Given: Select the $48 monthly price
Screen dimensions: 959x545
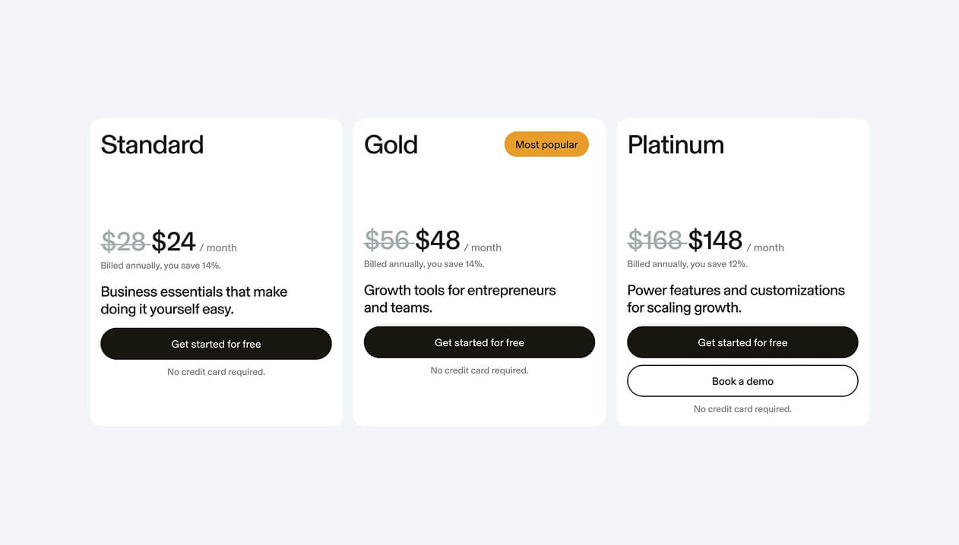Looking at the screenshot, I should (x=437, y=240).
